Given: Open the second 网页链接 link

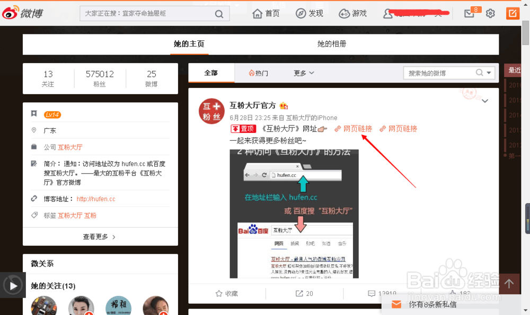Looking at the screenshot, I should tap(398, 129).
